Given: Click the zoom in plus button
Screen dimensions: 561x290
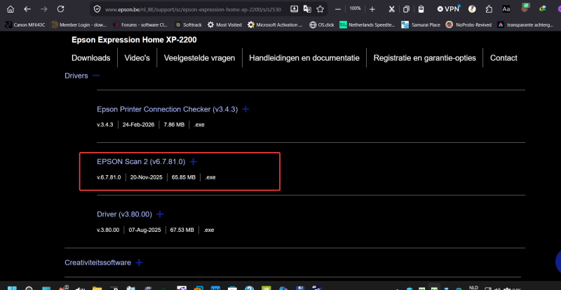Looking at the screenshot, I should (x=372, y=9).
